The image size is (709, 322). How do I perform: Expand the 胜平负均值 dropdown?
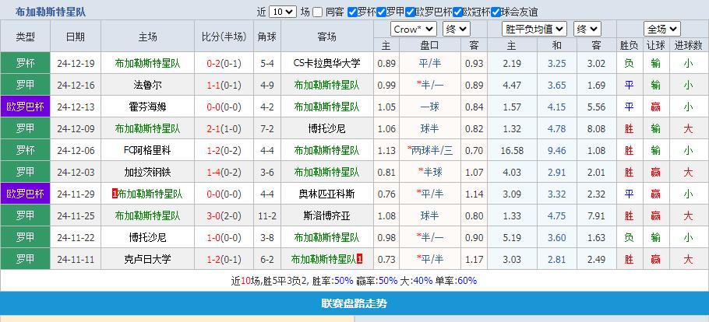point(534,29)
